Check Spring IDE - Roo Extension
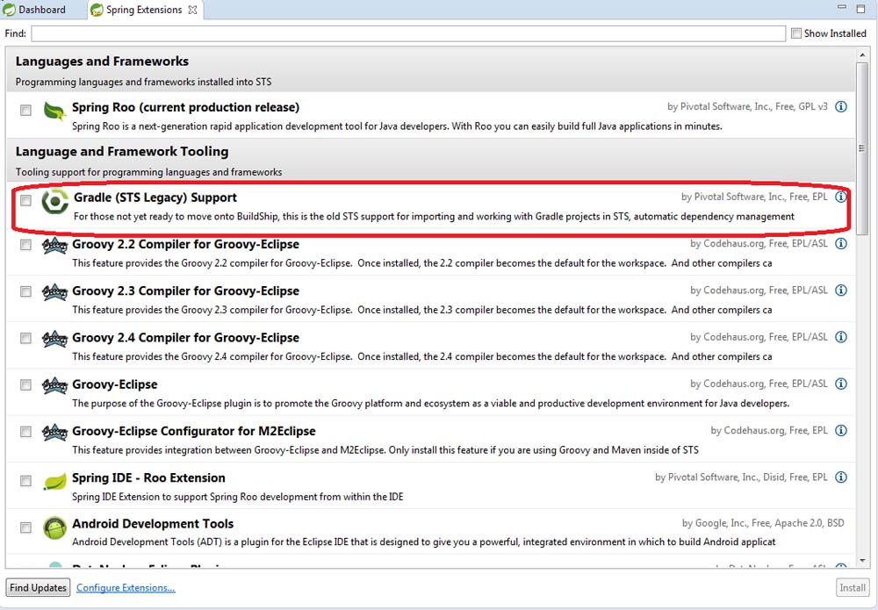Screen dimensions: 878x610 coord(25,481)
